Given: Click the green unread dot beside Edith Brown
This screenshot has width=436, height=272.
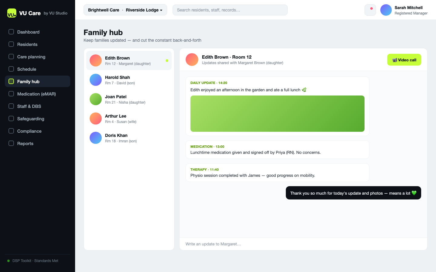Looking at the screenshot, I should (x=167, y=60).
